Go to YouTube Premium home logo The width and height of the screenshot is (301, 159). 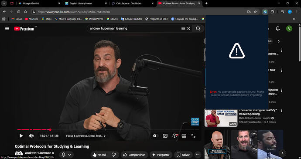(24, 29)
